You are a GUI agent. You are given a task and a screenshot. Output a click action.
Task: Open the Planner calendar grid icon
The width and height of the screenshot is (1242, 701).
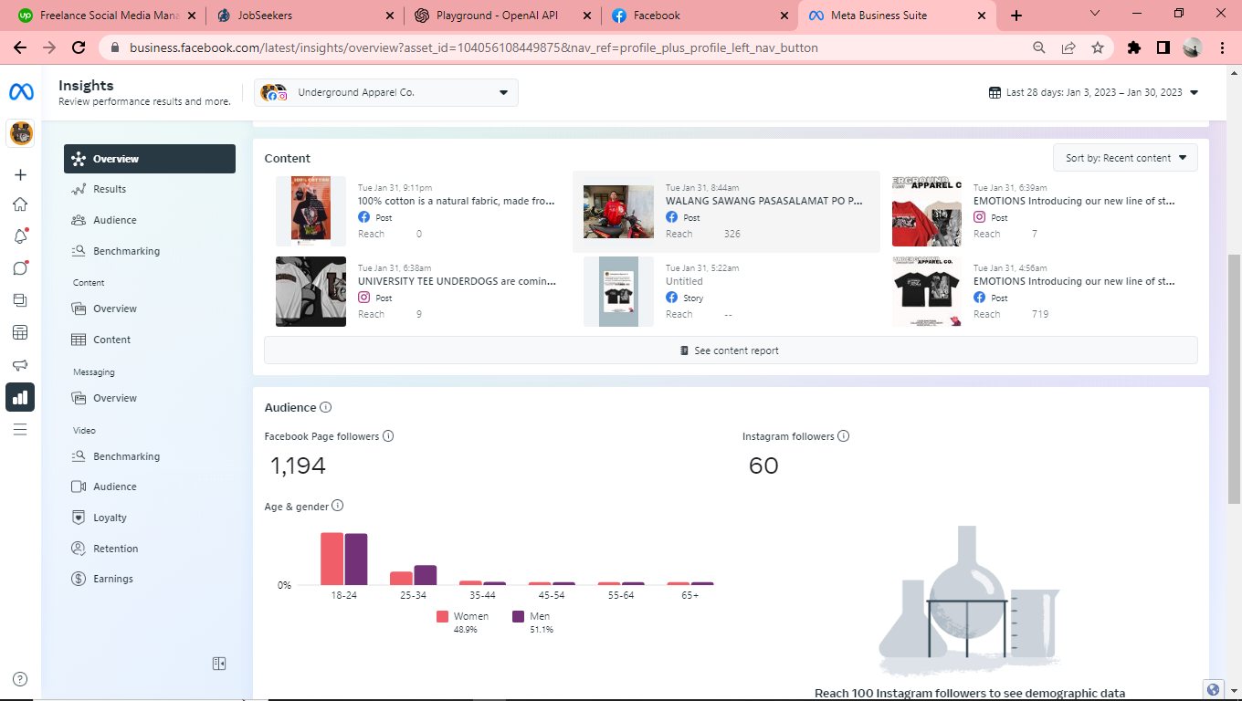[x=20, y=332]
